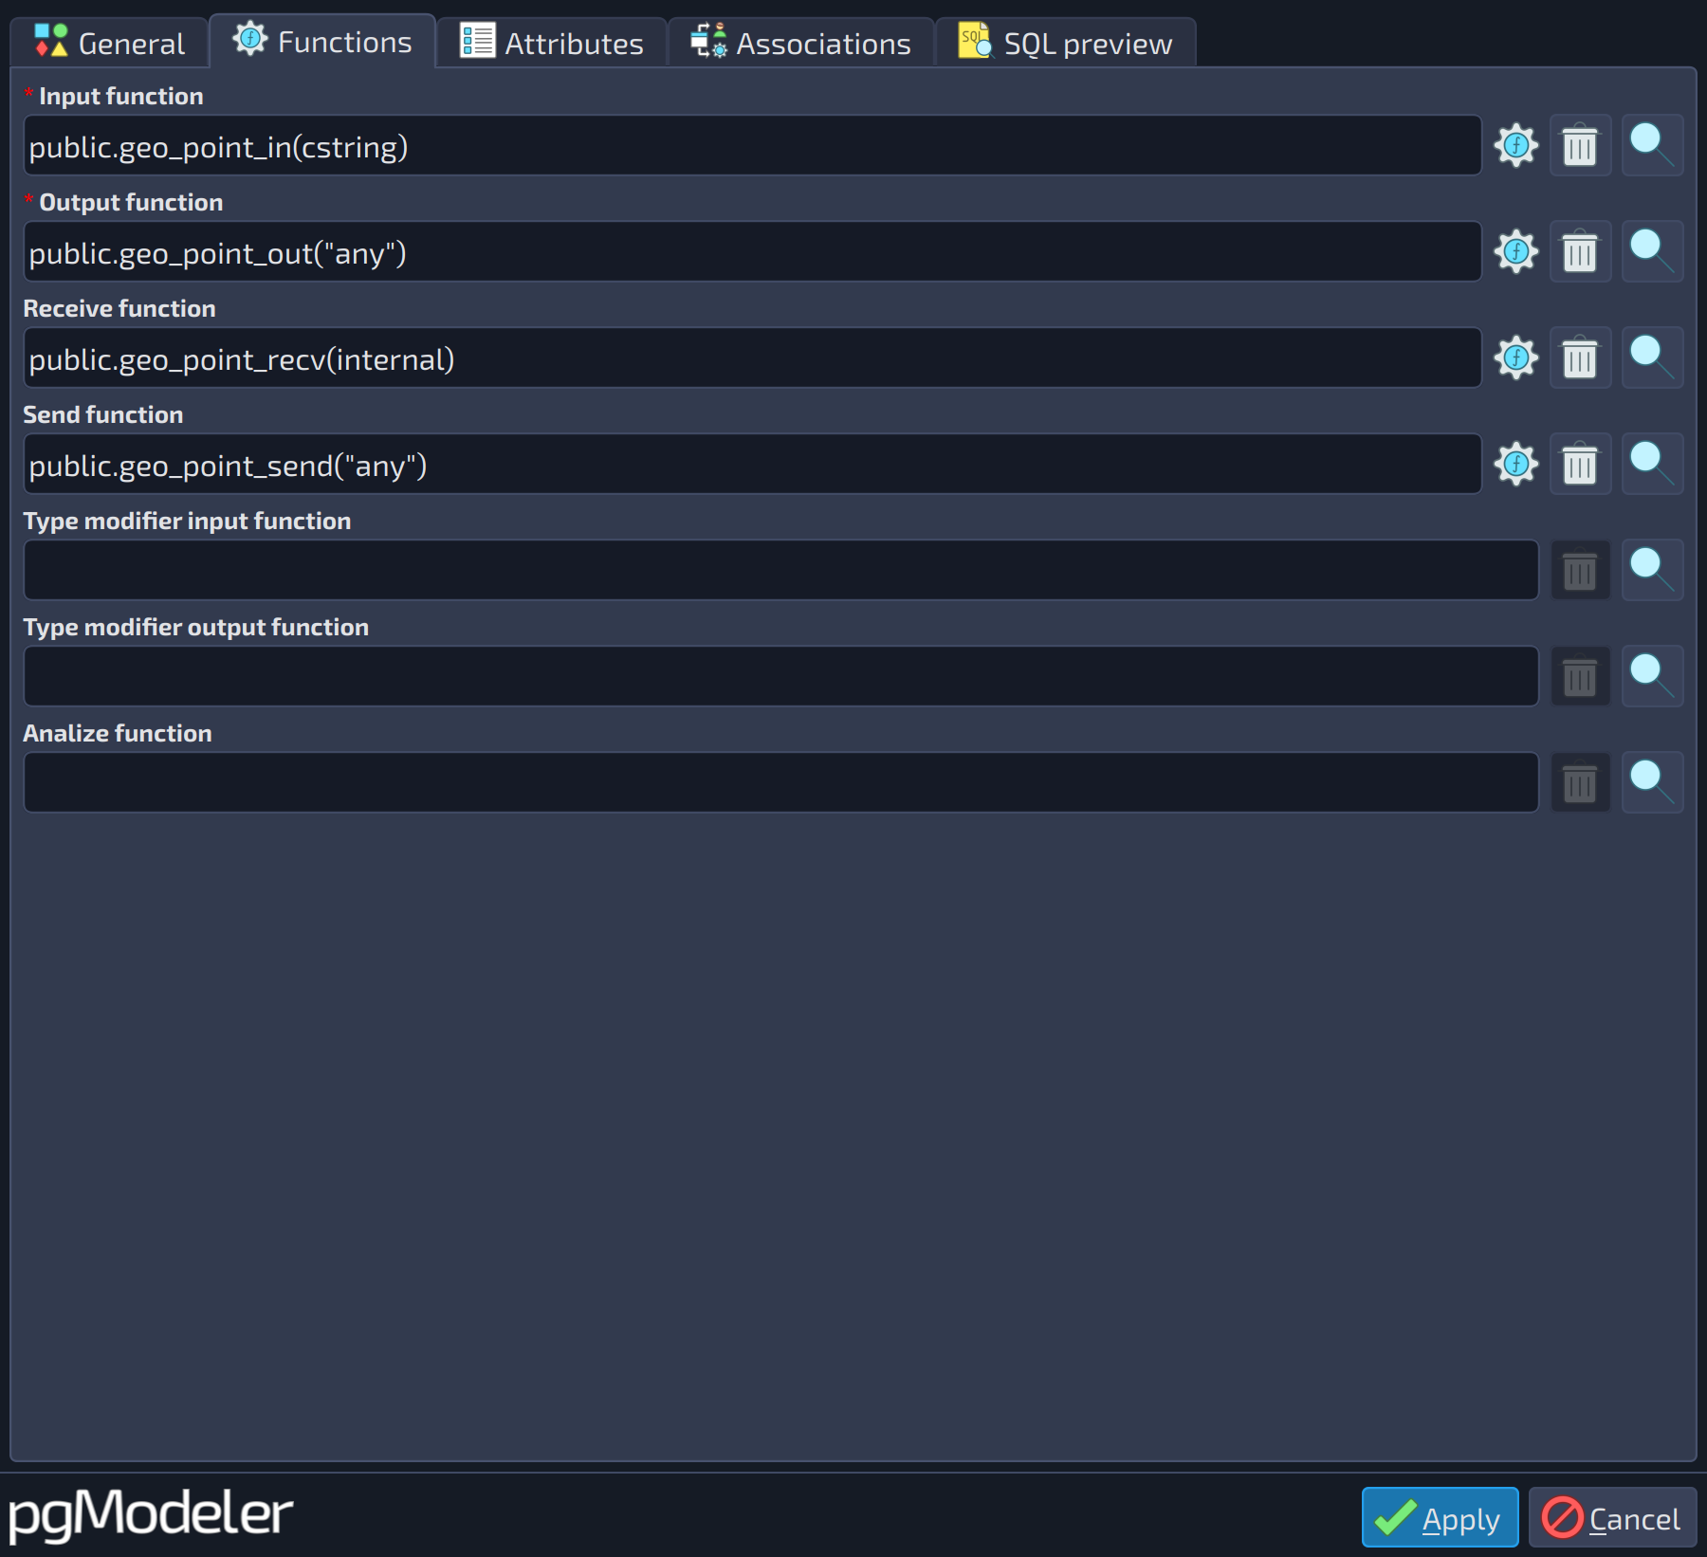Clear the Send function with trash icon
The image size is (1707, 1557).
point(1580,465)
